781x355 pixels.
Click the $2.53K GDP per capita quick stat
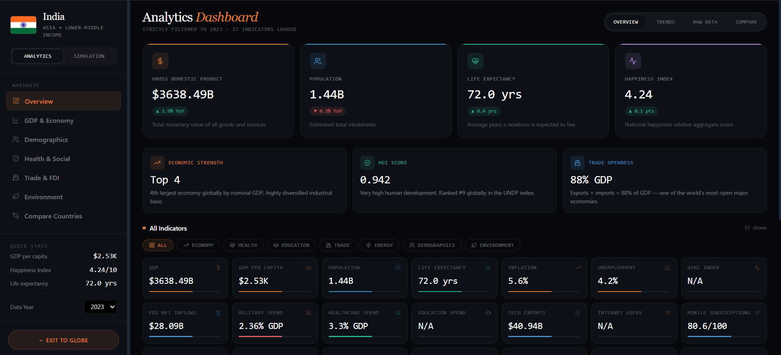tap(105, 256)
